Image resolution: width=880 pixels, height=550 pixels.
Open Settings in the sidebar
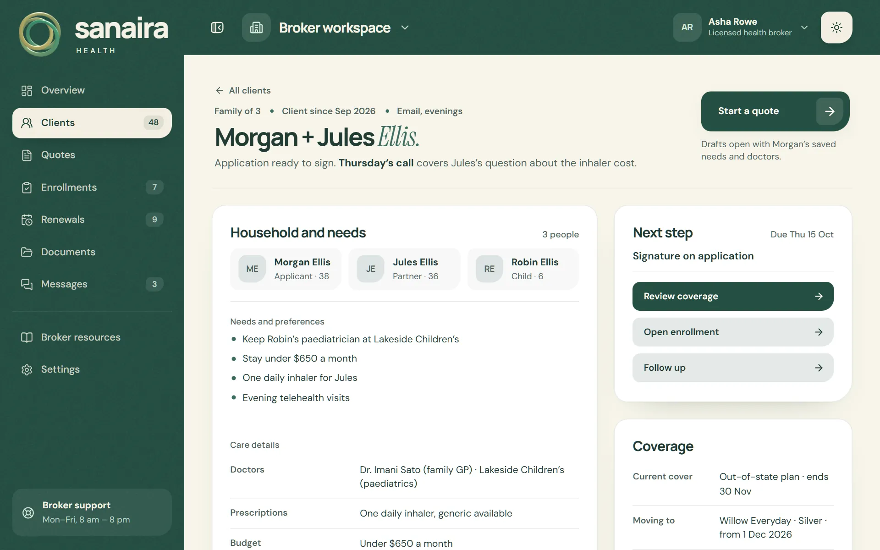(x=92, y=369)
